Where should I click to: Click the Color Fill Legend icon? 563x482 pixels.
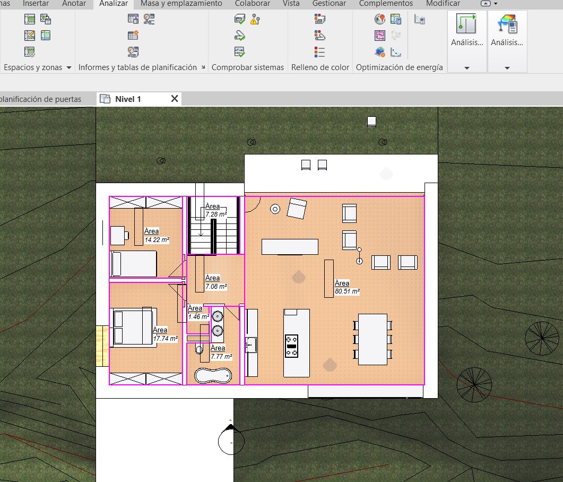319,51
